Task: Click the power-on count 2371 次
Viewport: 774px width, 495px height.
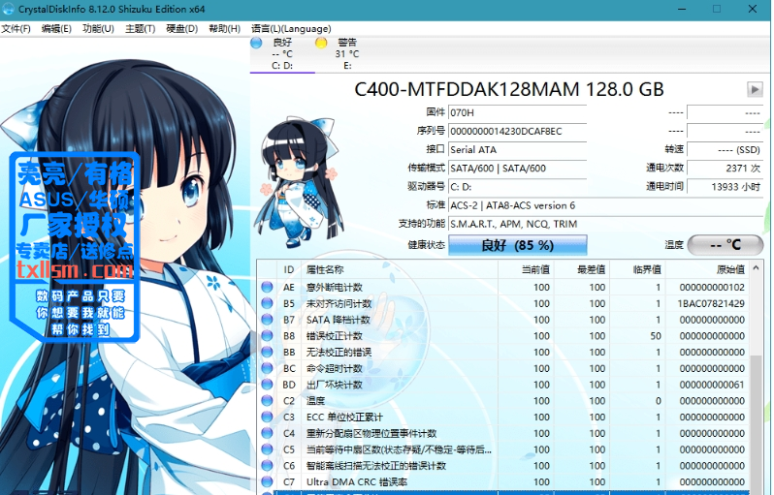Action: point(726,169)
